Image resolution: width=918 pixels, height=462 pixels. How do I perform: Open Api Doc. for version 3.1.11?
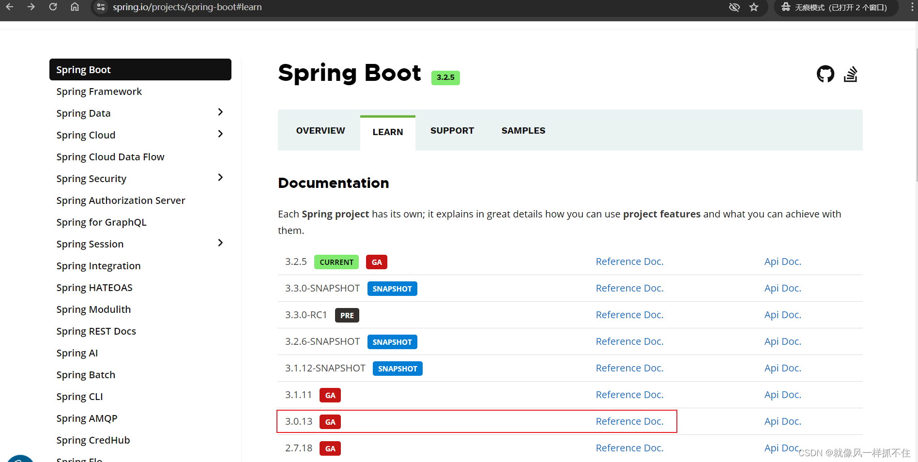coord(782,395)
